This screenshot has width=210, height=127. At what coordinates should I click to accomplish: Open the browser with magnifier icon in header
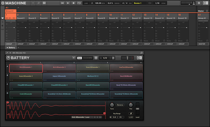(x=39, y=3)
